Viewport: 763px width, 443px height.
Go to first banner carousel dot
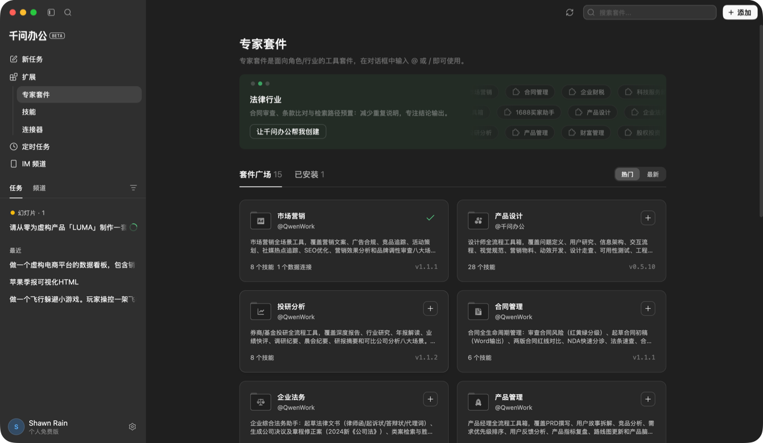(253, 83)
